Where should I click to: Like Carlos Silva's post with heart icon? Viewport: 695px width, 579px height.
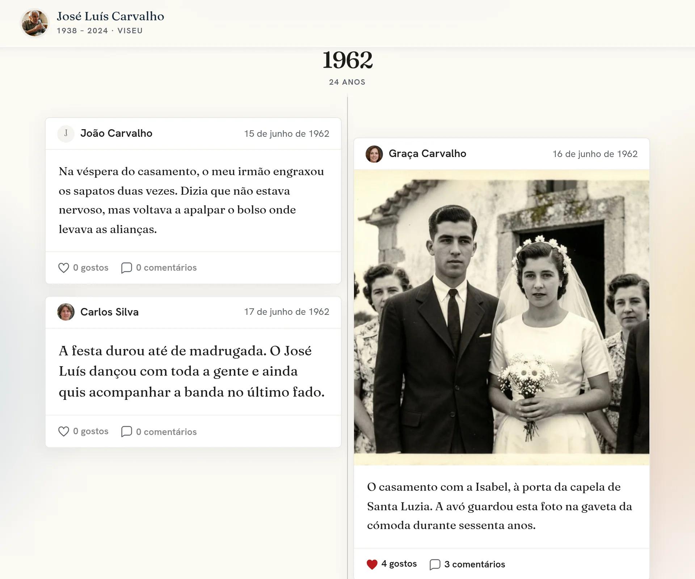pyautogui.click(x=64, y=431)
